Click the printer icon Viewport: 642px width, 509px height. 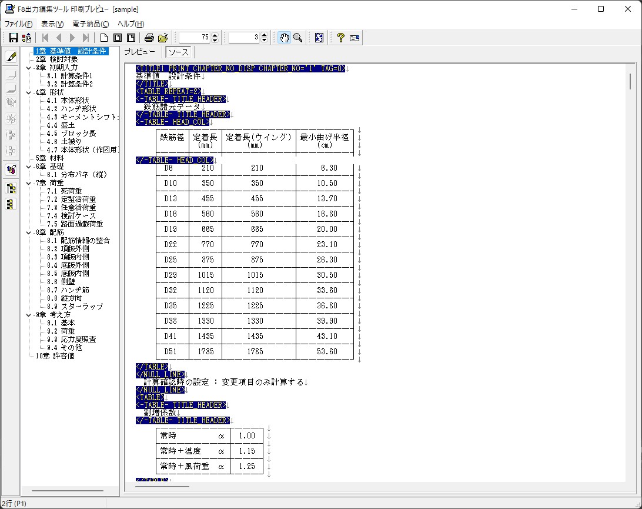pos(149,38)
